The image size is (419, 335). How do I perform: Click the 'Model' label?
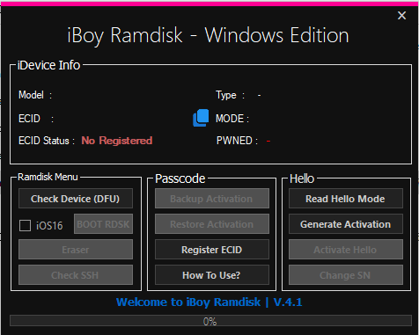pyautogui.click(x=31, y=95)
